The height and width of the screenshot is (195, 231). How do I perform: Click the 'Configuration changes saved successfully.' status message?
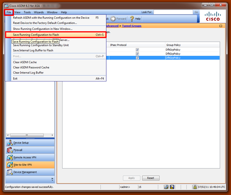(x=29, y=187)
